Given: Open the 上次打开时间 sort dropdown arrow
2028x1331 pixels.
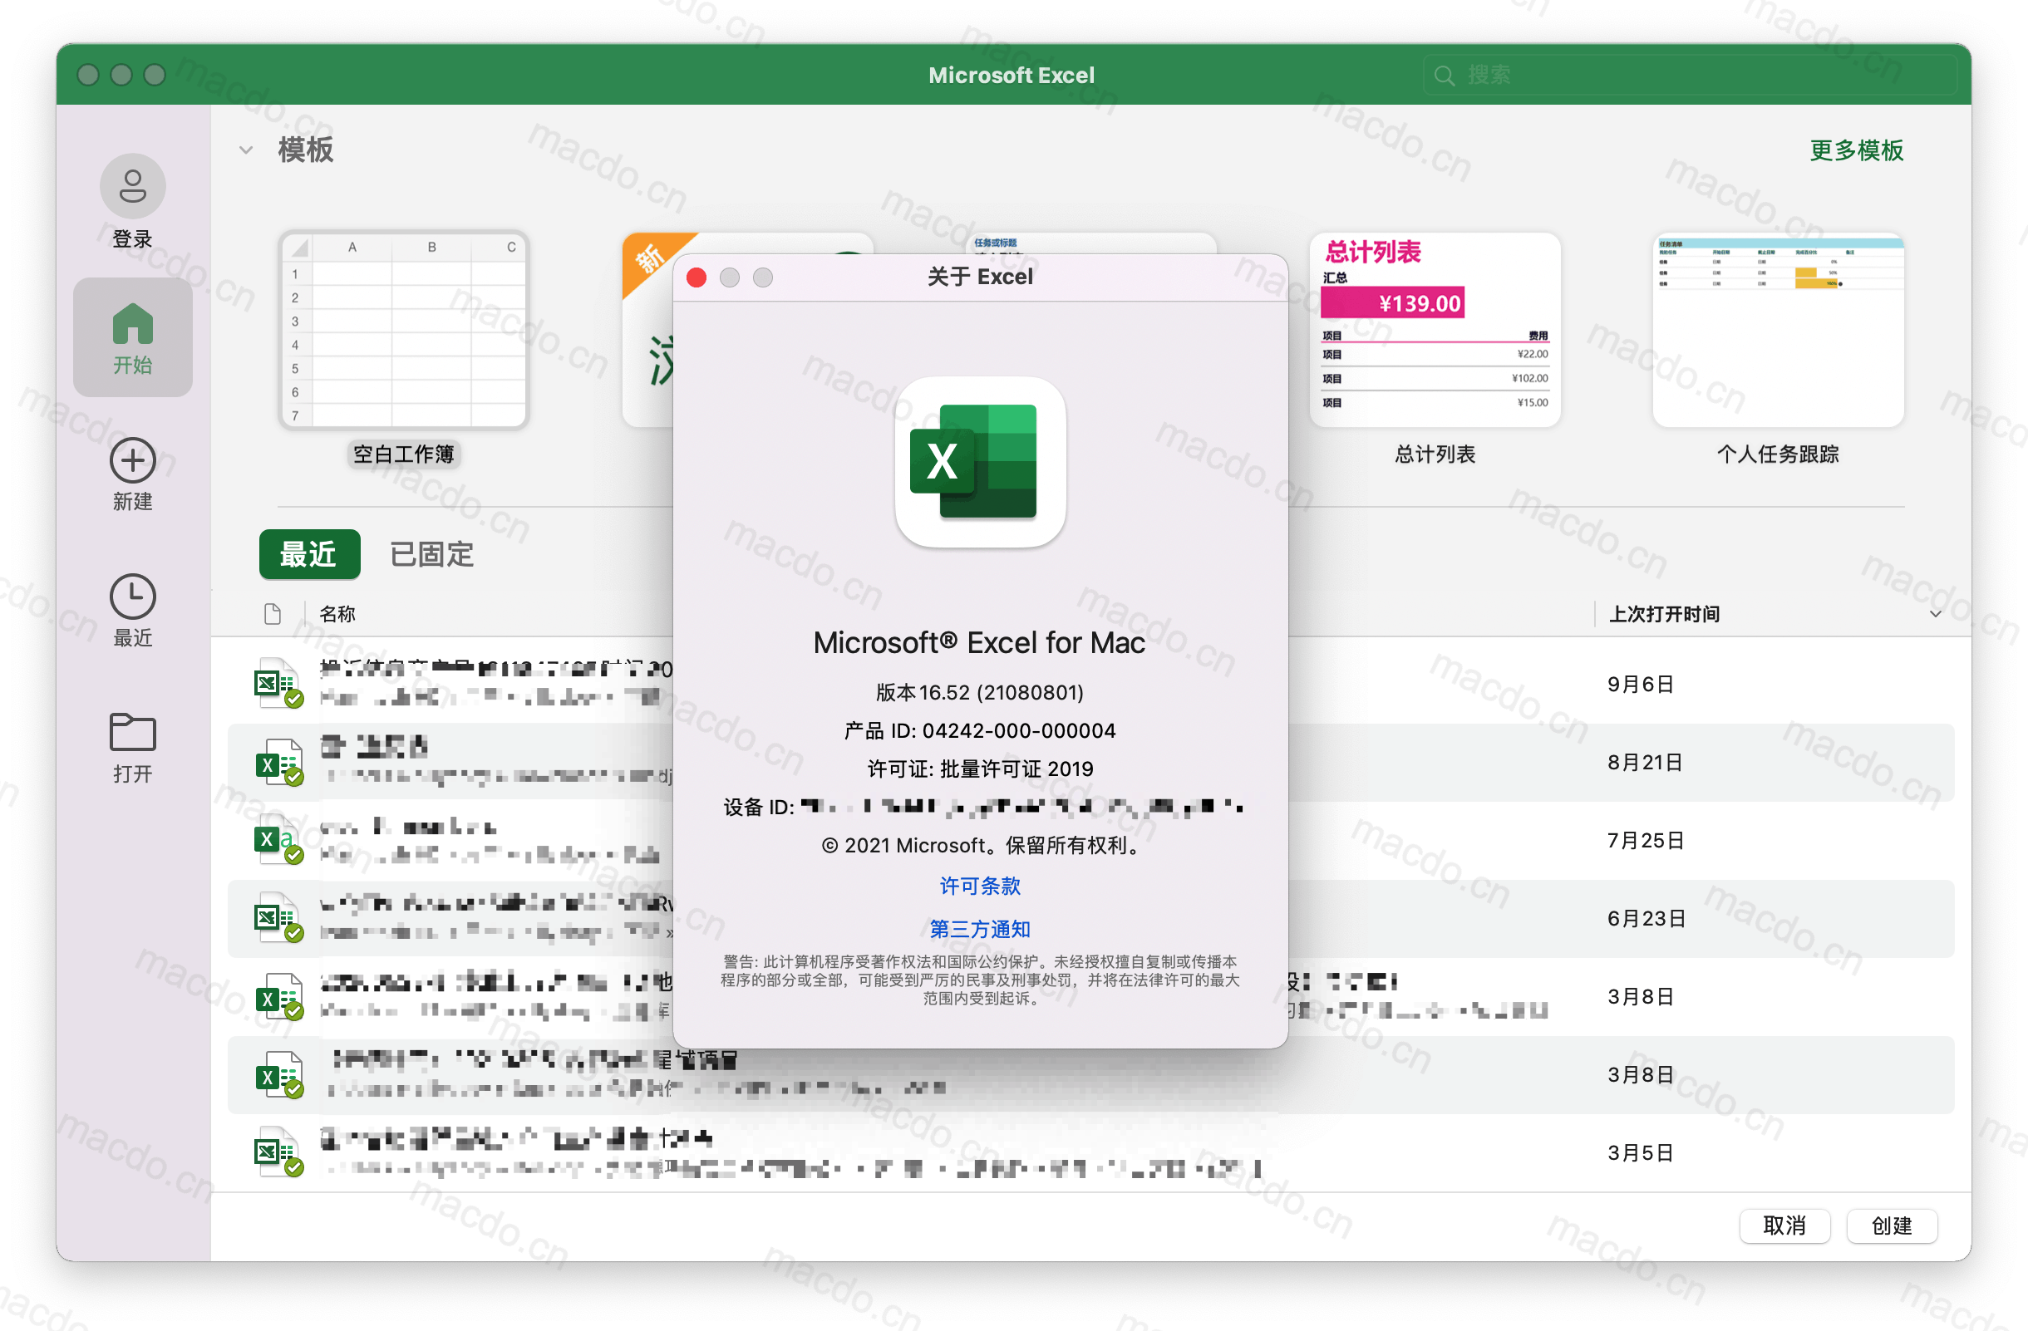Looking at the screenshot, I should pyautogui.click(x=1935, y=614).
